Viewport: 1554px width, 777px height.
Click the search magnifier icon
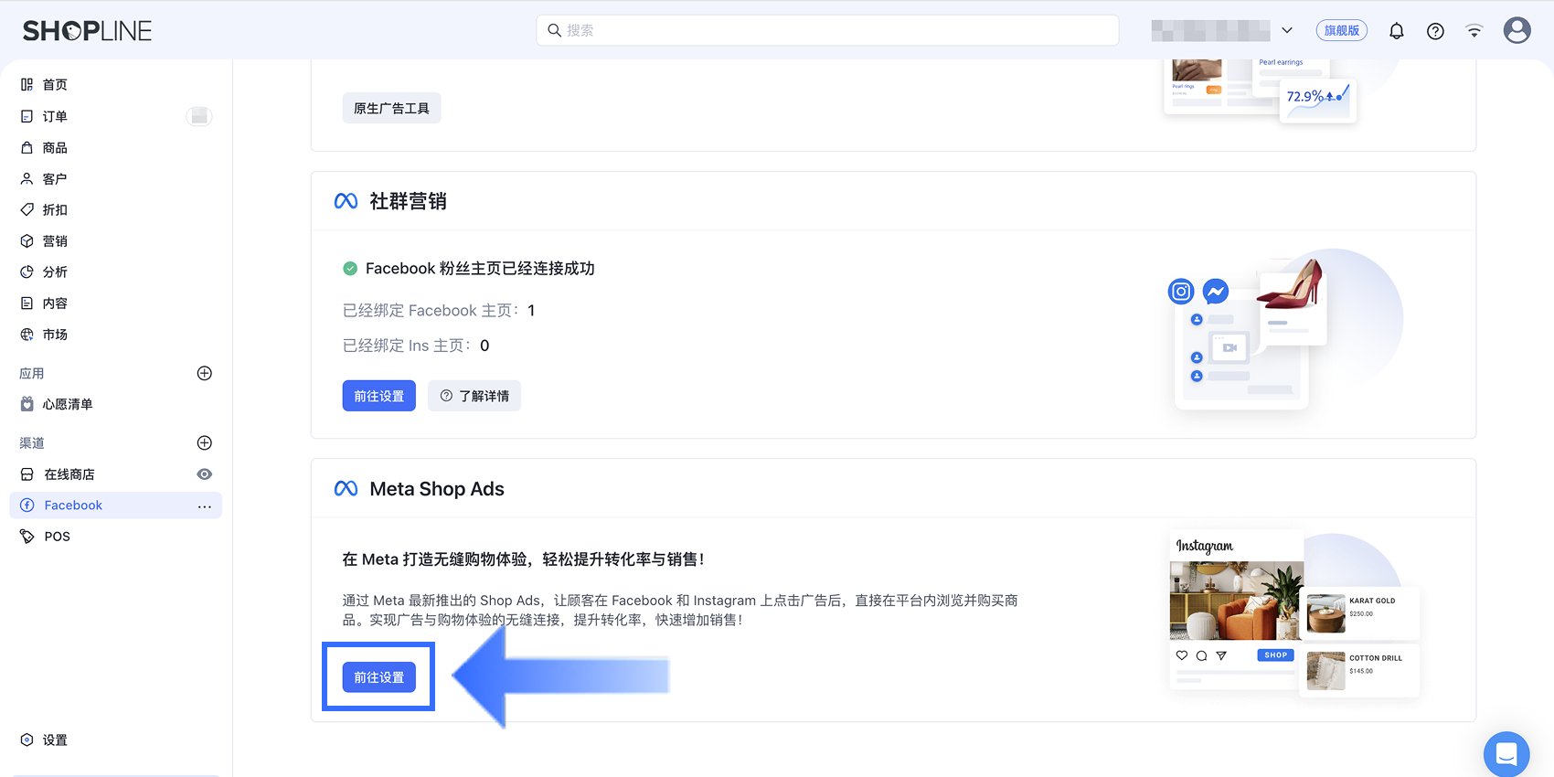(x=554, y=30)
